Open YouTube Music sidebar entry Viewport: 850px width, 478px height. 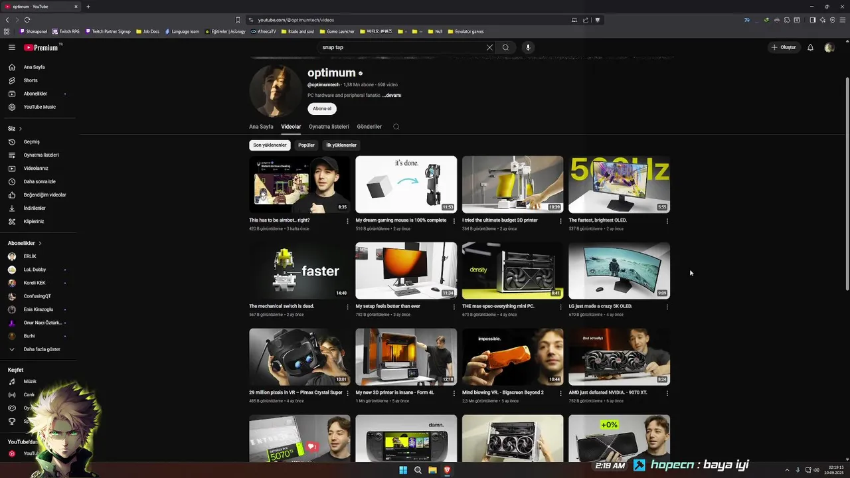pos(40,107)
